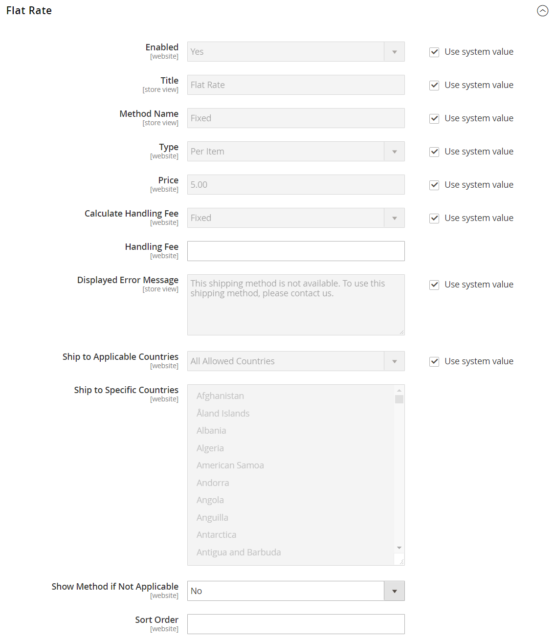Click the countries list scrollbar down arrow

[399, 548]
